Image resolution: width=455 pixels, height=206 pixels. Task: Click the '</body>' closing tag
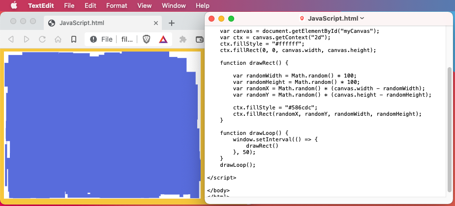click(x=218, y=190)
